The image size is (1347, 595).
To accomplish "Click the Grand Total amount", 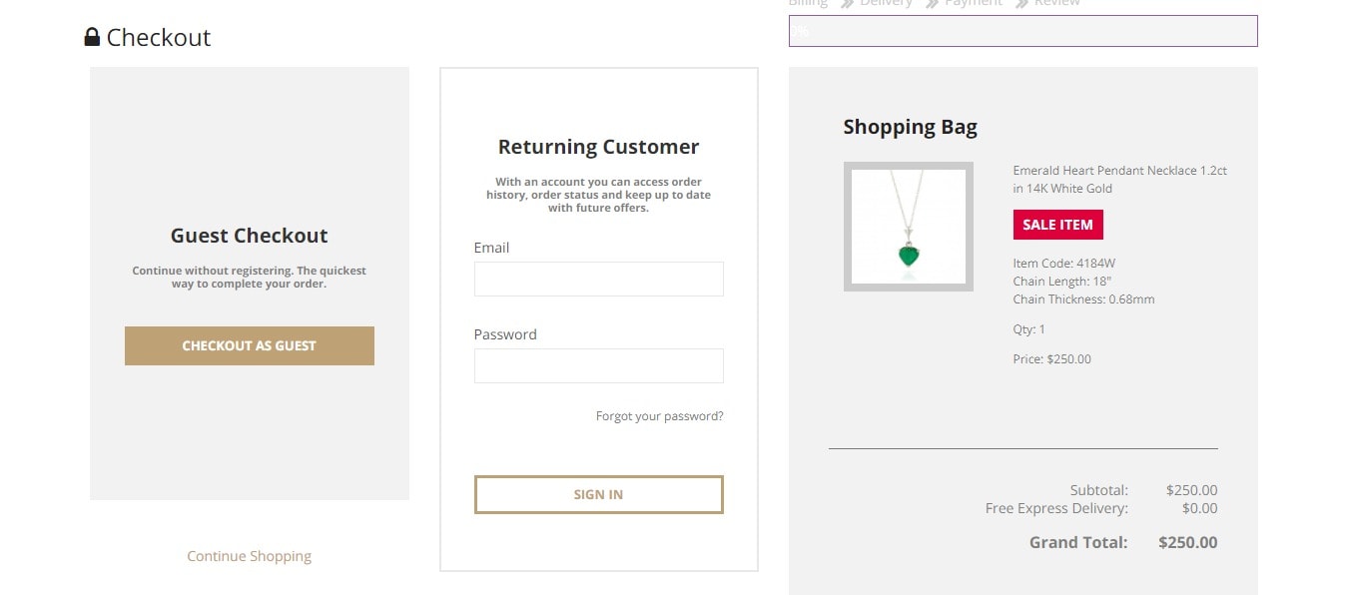I will pos(1188,543).
